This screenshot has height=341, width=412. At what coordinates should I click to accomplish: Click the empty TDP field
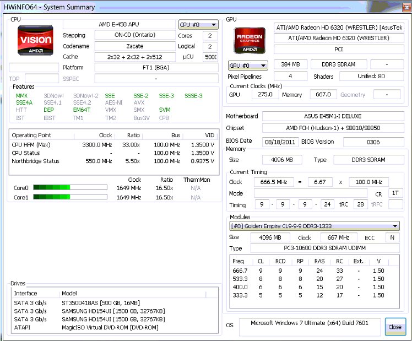[x=42, y=79]
